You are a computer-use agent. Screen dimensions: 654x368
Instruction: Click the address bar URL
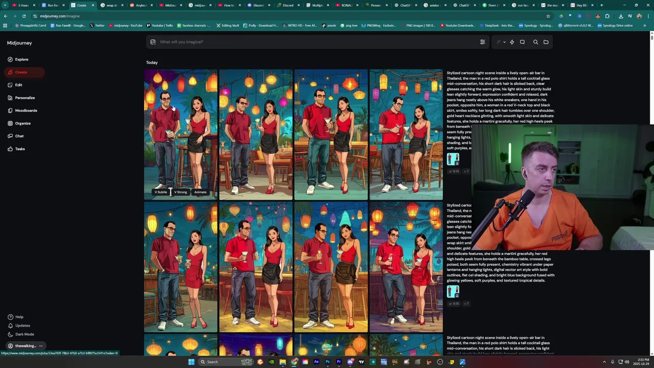60,16
